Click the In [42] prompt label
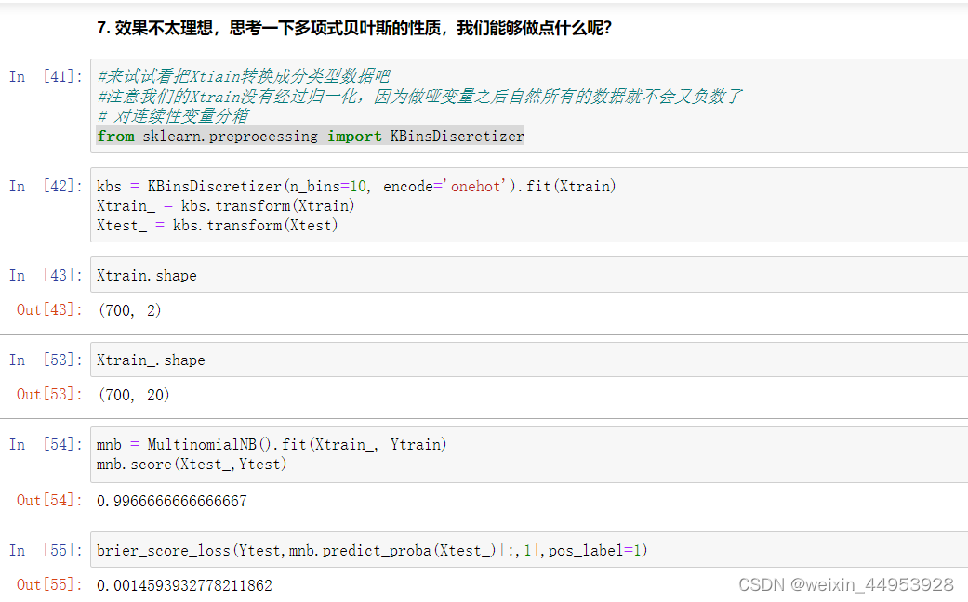 (x=46, y=186)
